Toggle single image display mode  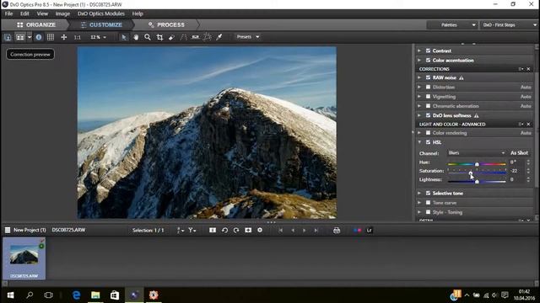8,37
